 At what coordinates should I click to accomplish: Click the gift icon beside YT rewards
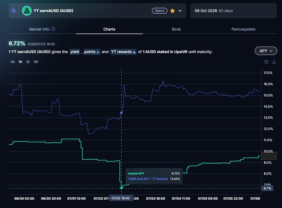[134, 52]
